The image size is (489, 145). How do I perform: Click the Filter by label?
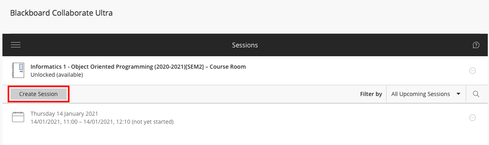pyautogui.click(x=371, y=94)
